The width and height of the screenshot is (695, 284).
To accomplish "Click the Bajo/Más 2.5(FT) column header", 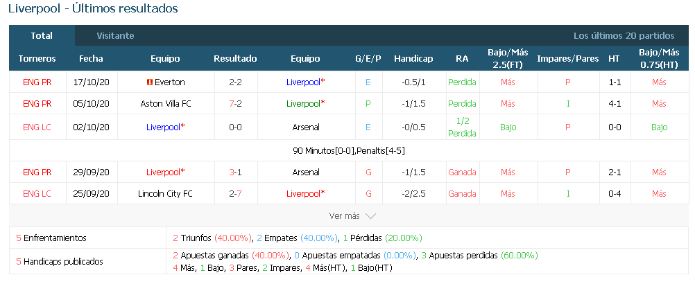I will [508, 59].
